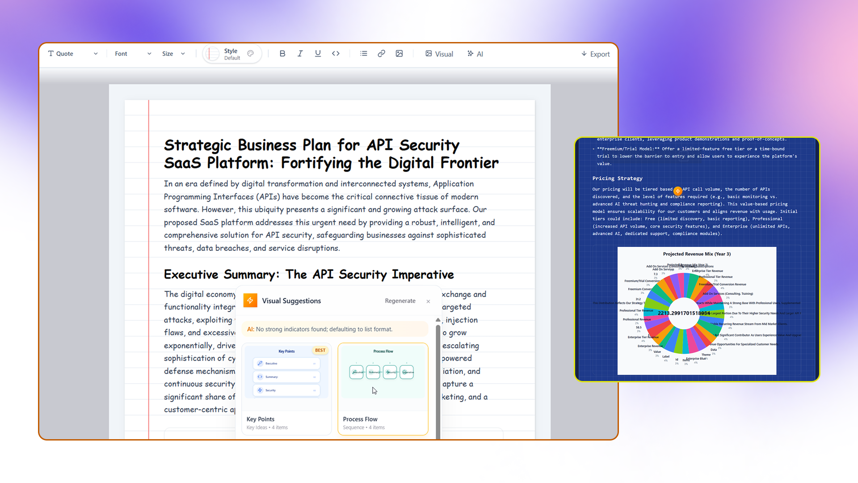Apply underline formatting
This screenshot has width=858, height=483.
318,54
